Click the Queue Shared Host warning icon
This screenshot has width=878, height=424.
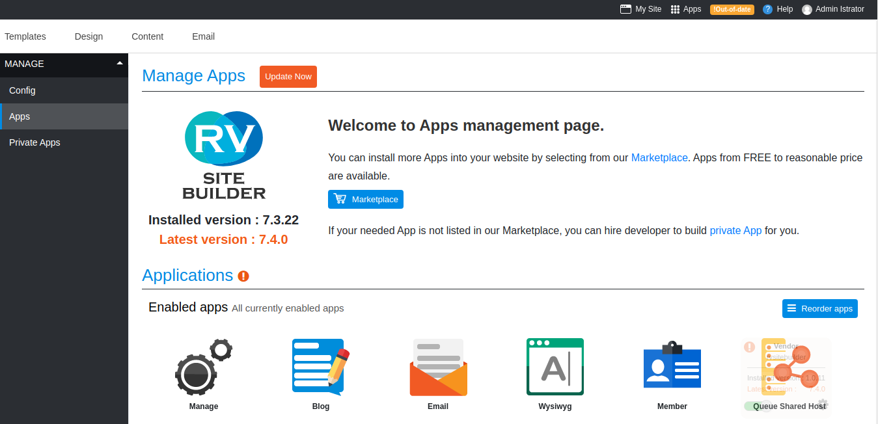pos(749,347)
